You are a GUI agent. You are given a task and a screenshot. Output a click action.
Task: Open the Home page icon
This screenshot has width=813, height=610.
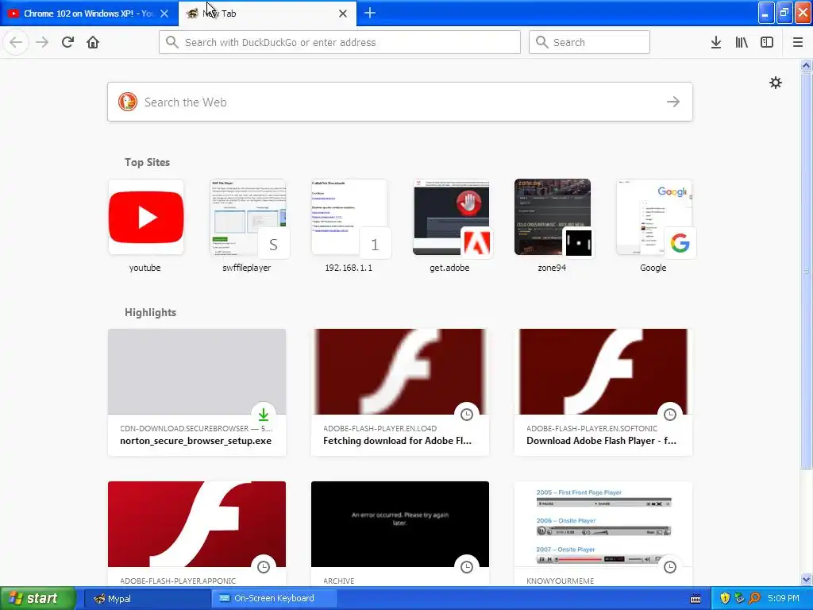[x=93, y=42]
